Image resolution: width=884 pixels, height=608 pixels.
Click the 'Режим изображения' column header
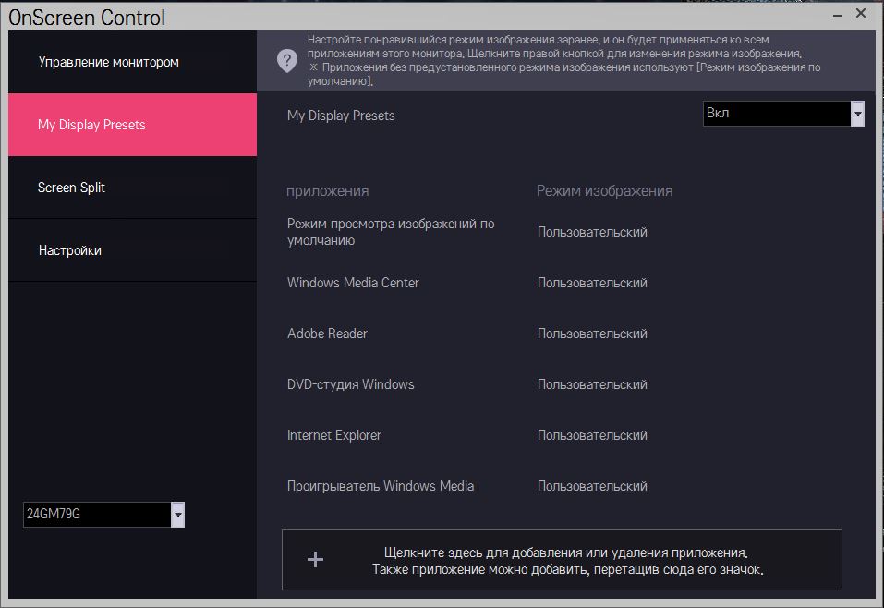(604, 191)
